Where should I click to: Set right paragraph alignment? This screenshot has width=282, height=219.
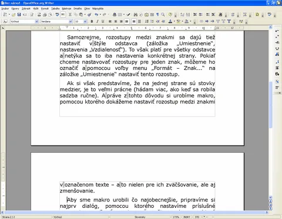(121, 22)
